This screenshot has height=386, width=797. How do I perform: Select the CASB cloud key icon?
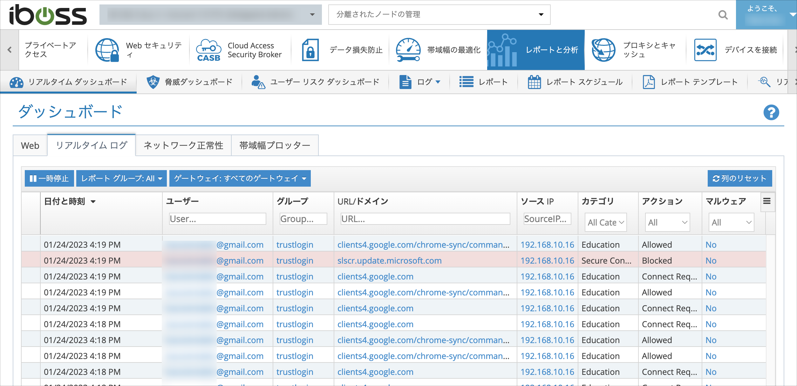pyautogui.click(x=208, y=50)
